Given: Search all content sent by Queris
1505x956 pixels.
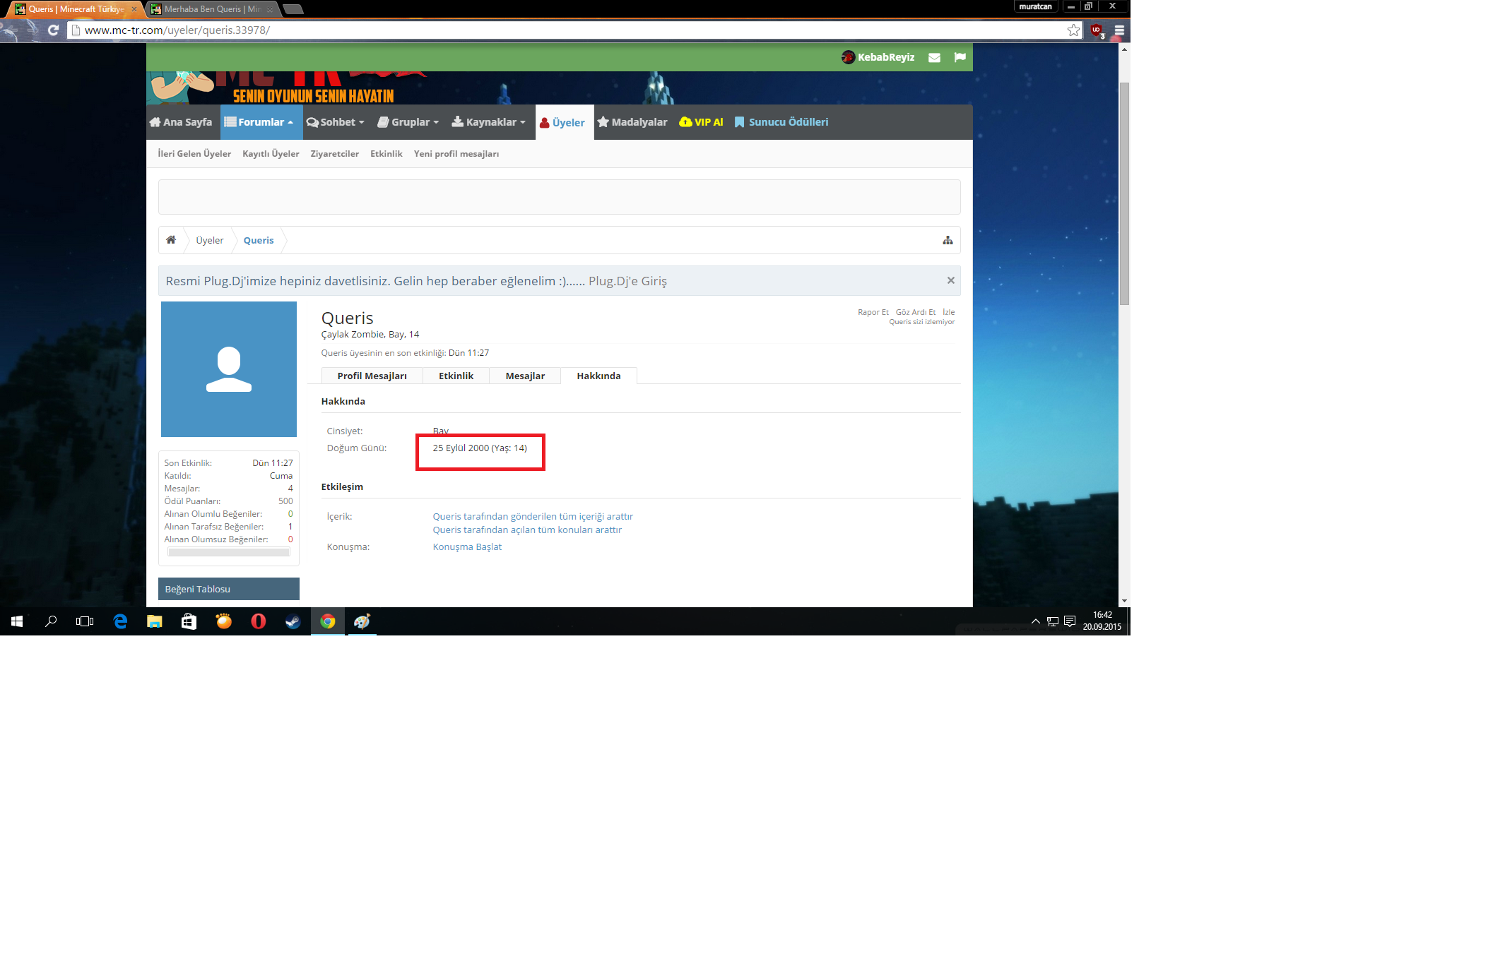Looking at the screenshot, I should 533,517.
